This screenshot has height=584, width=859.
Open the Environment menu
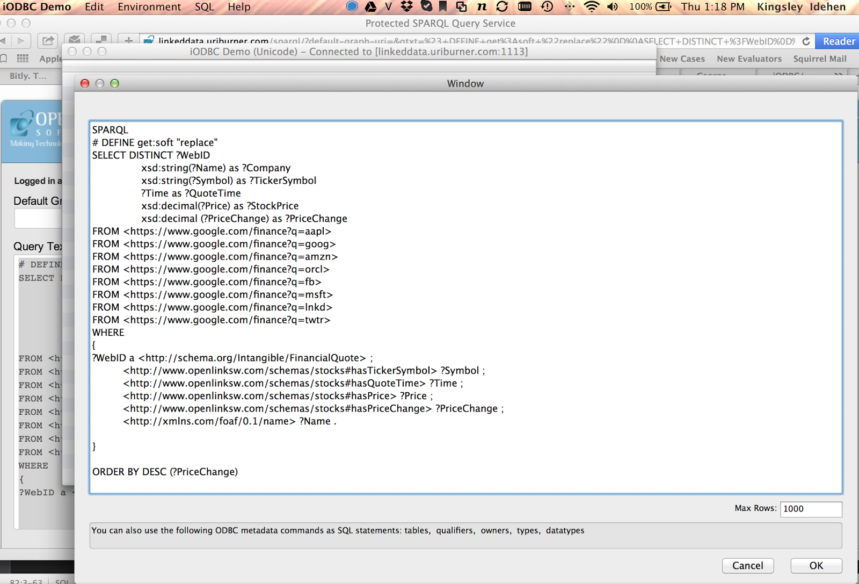tap(149, 7)
